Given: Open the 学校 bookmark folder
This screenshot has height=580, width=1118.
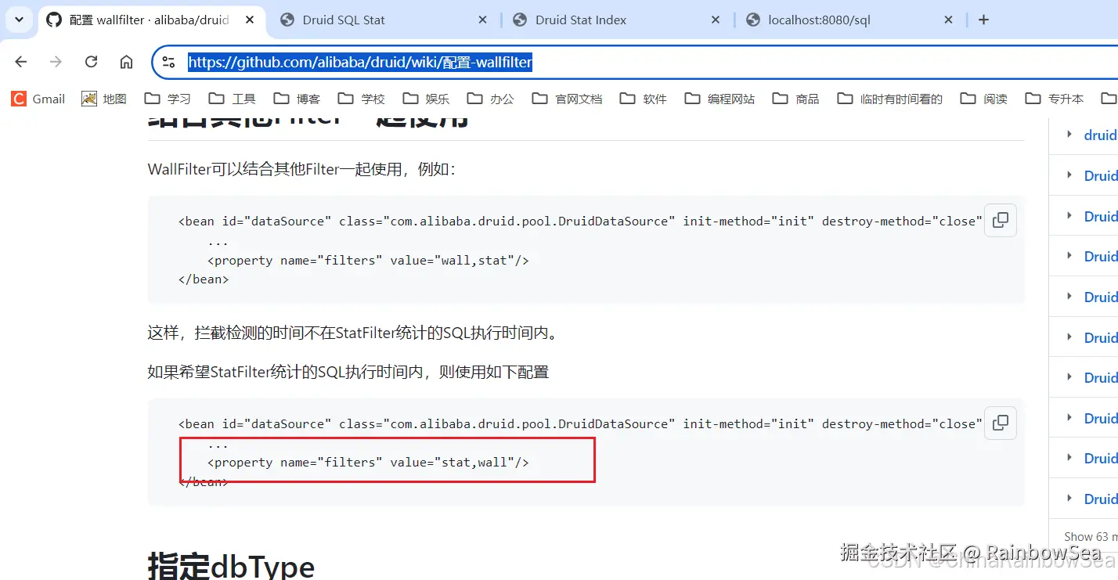Looking at the screenshot, I should [362, 99].
